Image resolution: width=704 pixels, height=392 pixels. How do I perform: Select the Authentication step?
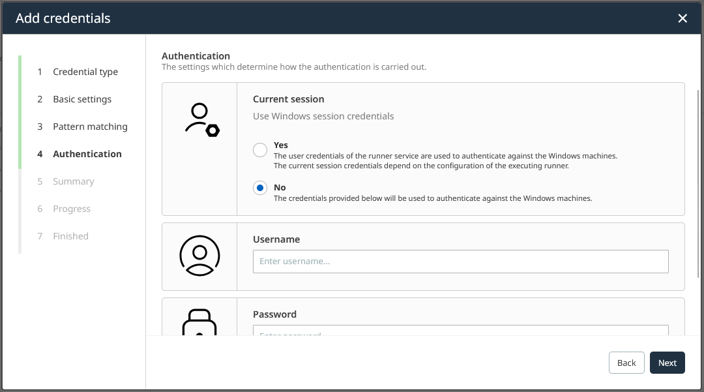tap(87, 154)
